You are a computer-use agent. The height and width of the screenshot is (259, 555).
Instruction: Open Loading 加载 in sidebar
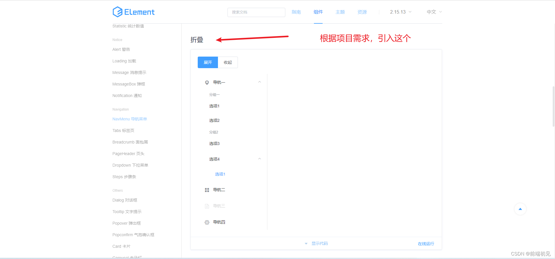pos(124,61)
